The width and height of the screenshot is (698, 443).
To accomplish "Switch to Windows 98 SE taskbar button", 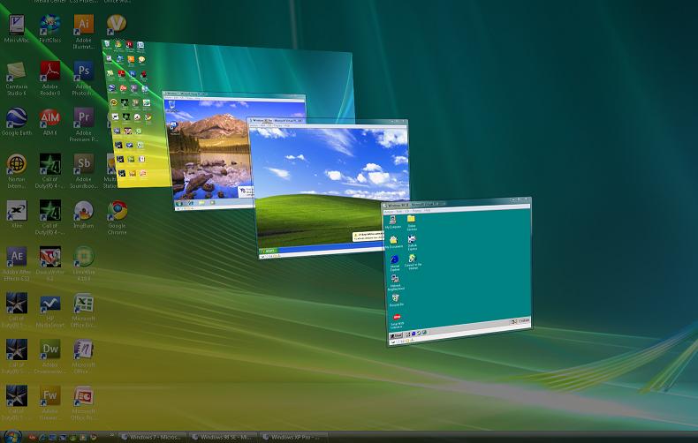I will pos(224,437).
